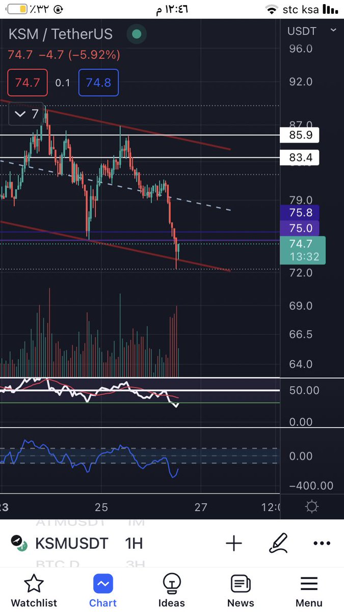Open chart settings gear icon
This screenshot has width=344, height=612.
[x=312, y=506]
